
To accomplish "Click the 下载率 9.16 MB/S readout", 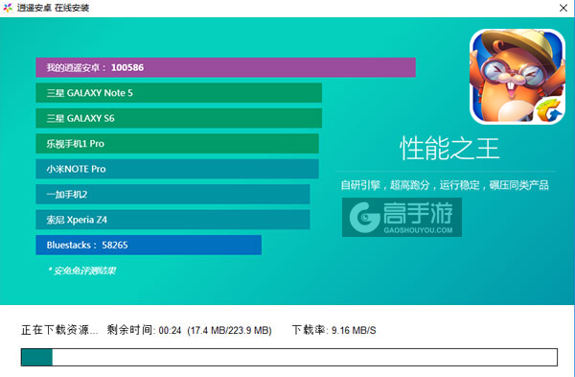I will pyautogui.click(x=333, y=330).
